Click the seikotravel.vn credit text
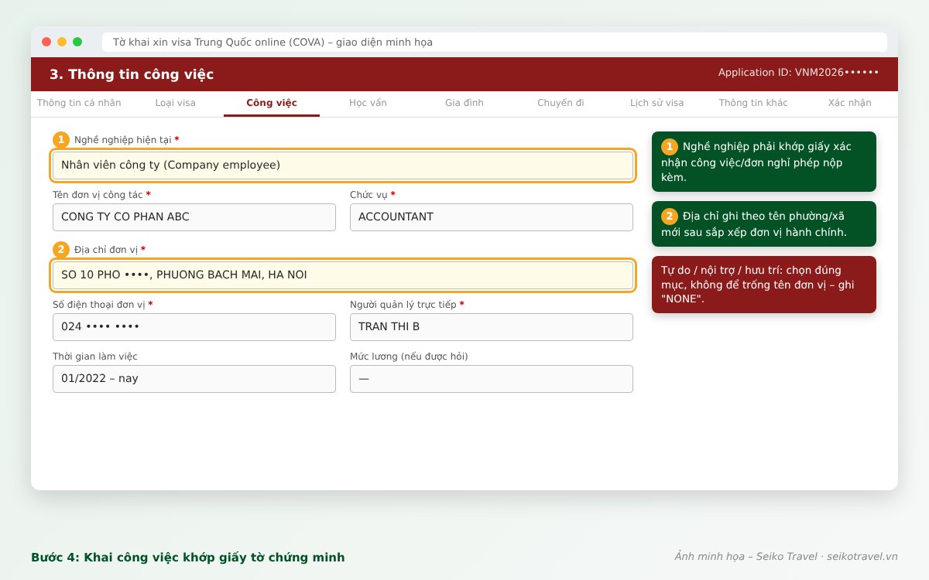This screenshot has height=580, width=929. point(862,557)
